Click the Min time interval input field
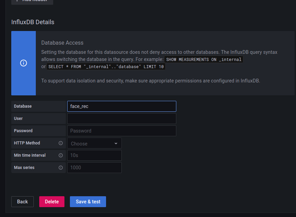This screenshot has height=217, width=296. coord(94,155)
